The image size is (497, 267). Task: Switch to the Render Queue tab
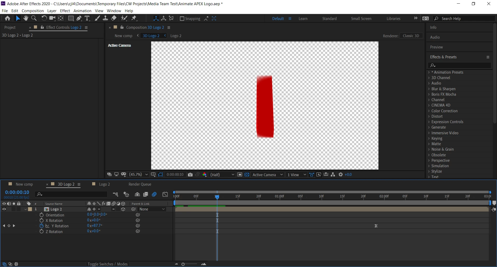pos(140,184)
